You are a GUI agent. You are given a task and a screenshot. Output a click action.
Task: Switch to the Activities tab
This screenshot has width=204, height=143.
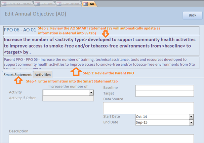click(43, 75)
